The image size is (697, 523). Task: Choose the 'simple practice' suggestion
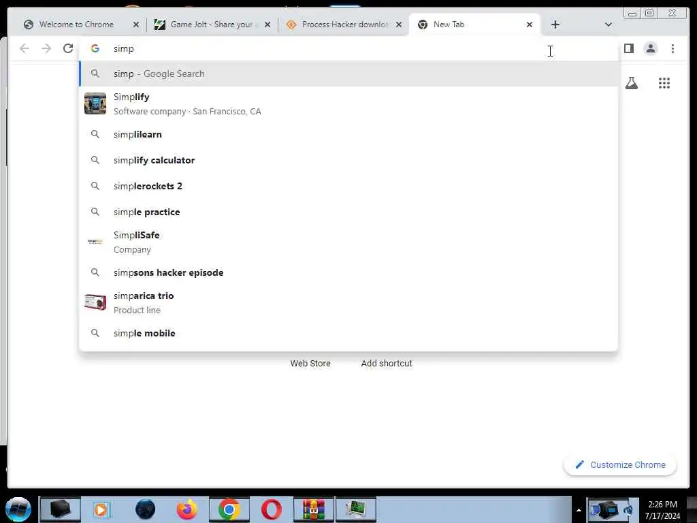[x=348, y=212]
